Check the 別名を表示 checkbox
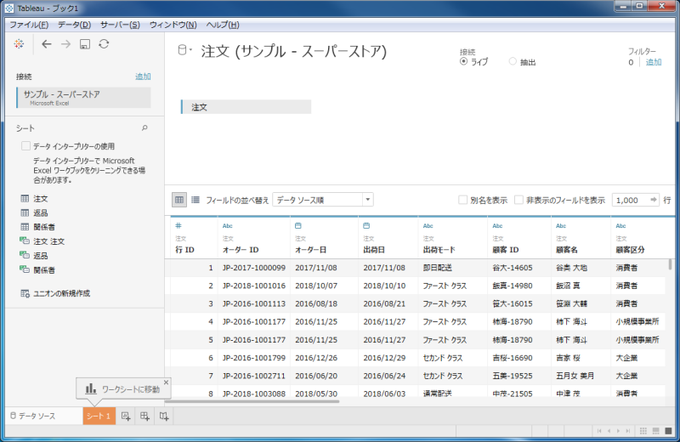The height and width of the screenshot is (442, 680). point(462,200)
